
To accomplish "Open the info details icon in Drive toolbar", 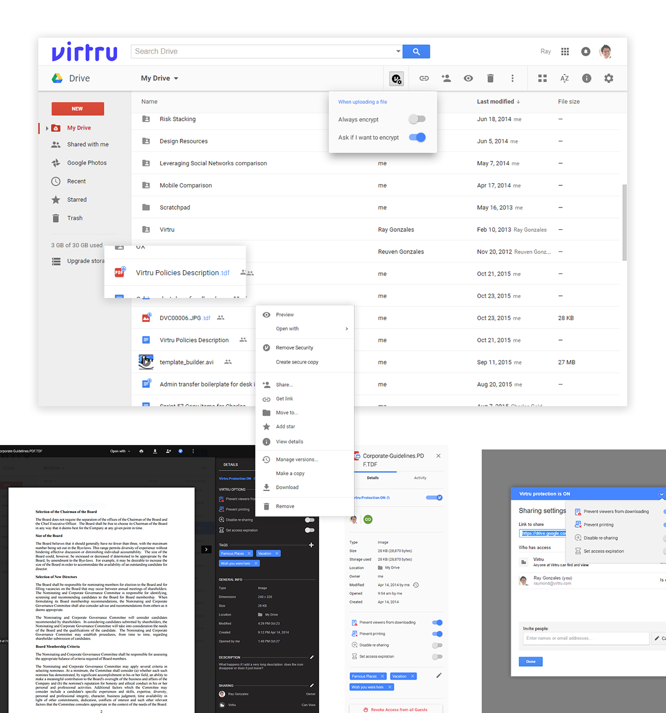I will (587, 78).
